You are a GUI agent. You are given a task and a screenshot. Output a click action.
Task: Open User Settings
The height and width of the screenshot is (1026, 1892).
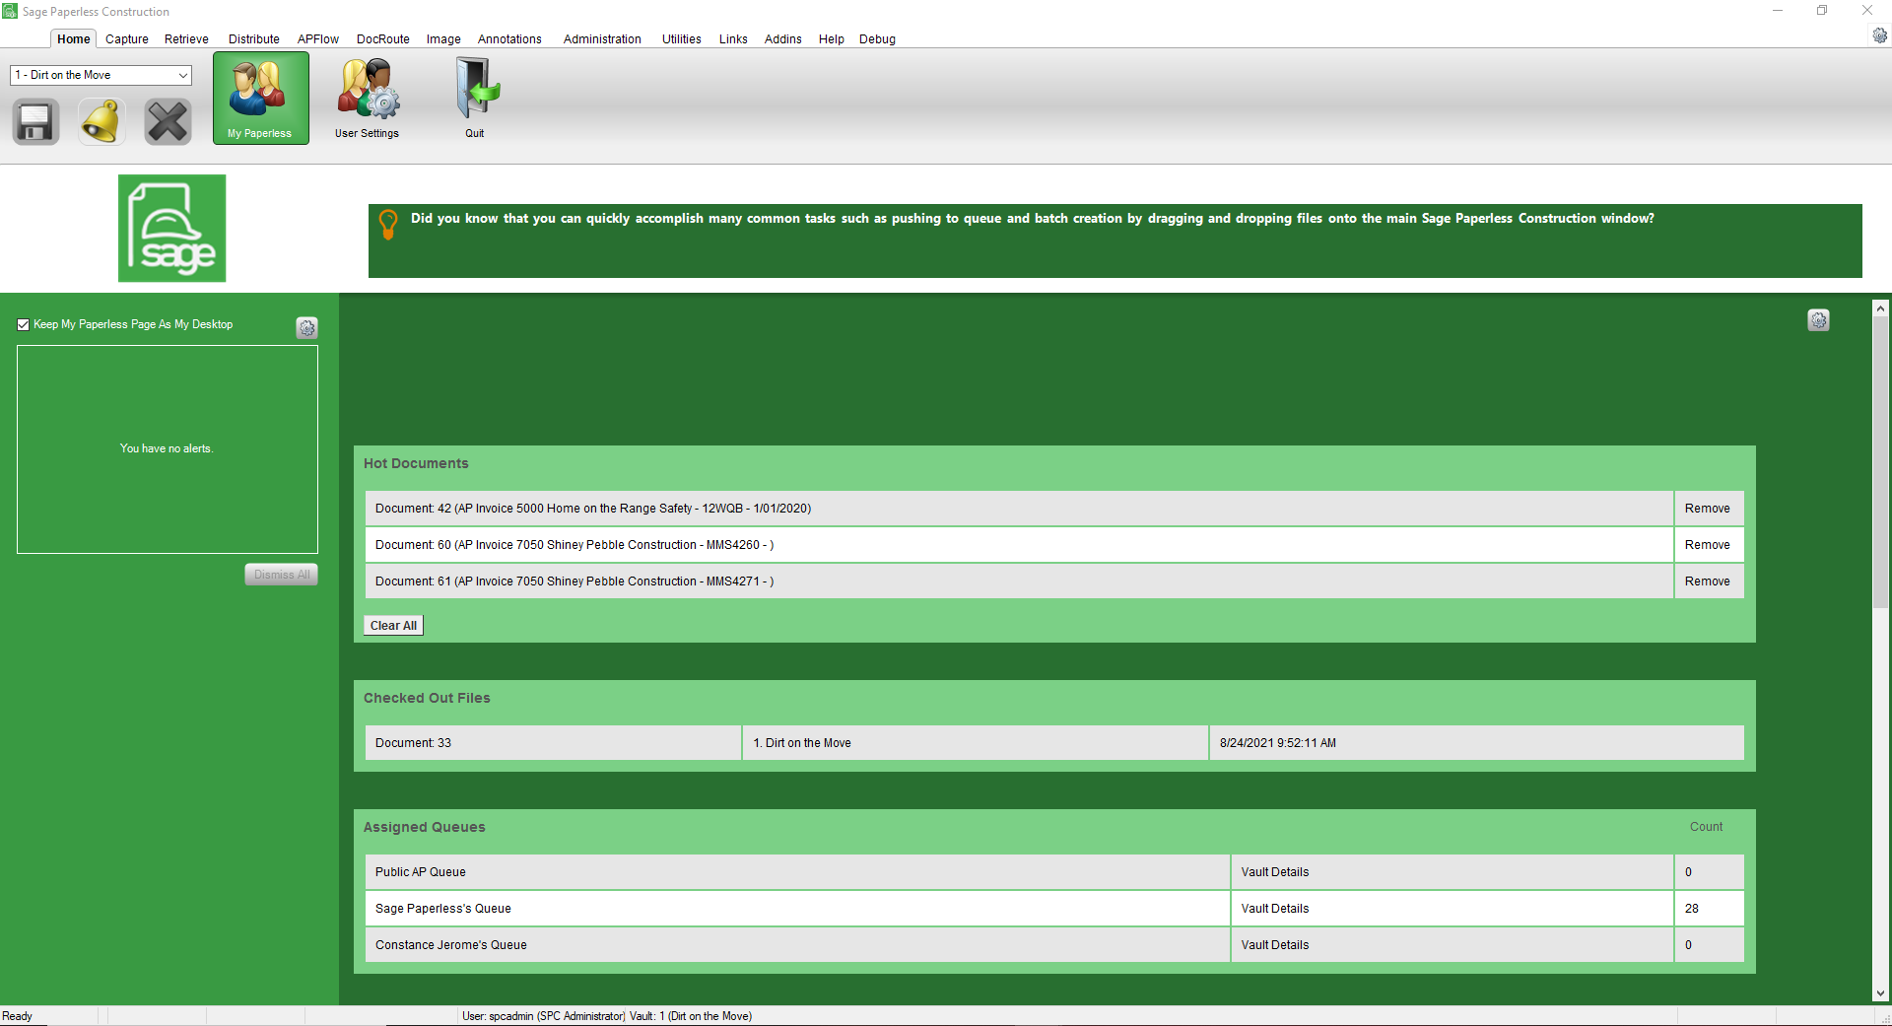[x=367, y=98]
